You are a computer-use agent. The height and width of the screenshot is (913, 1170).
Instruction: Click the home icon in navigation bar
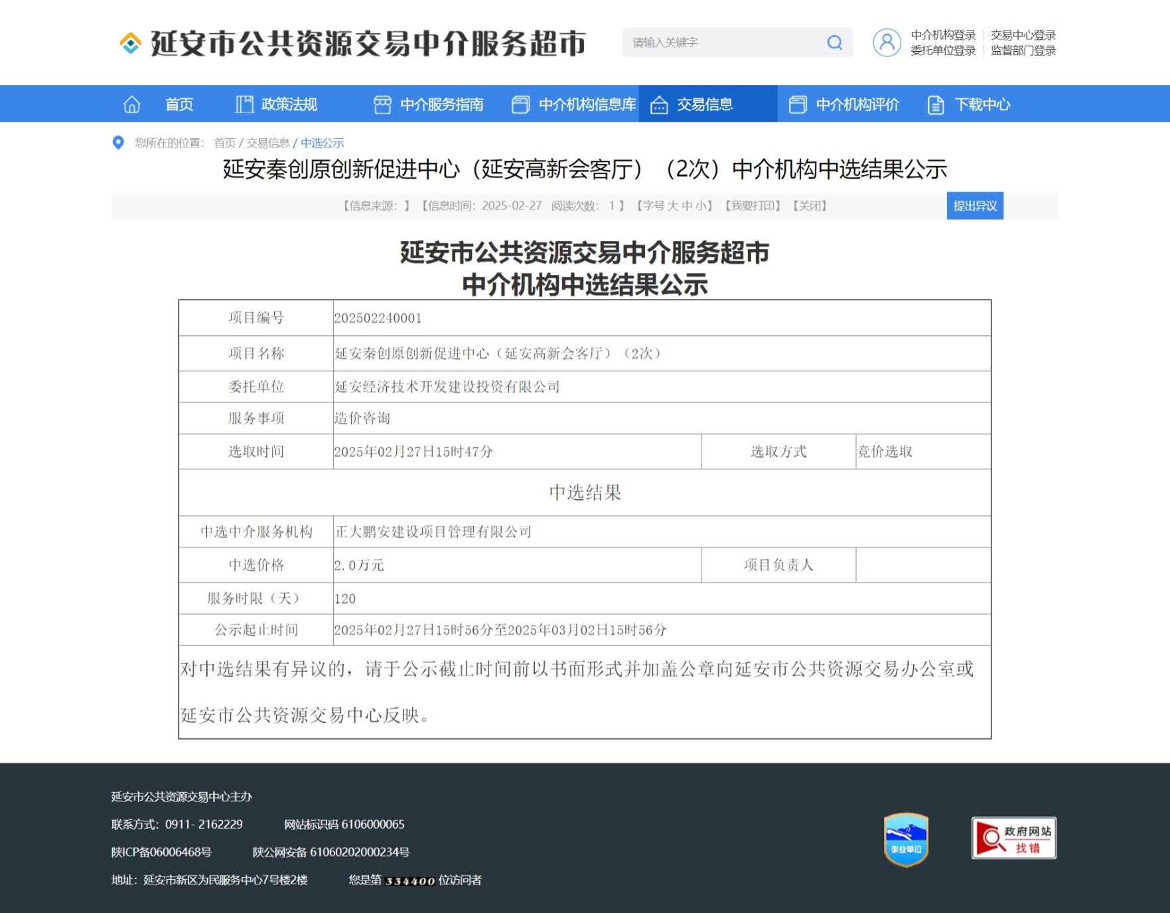click(x=132, y=104)
